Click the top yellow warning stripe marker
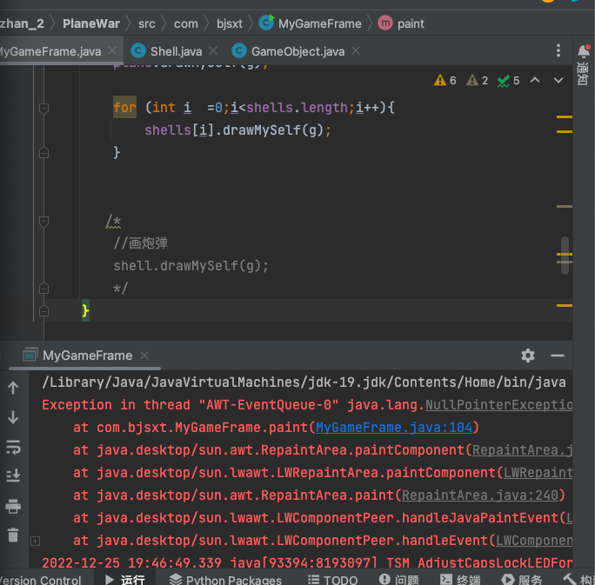 [x=565, y=116]
